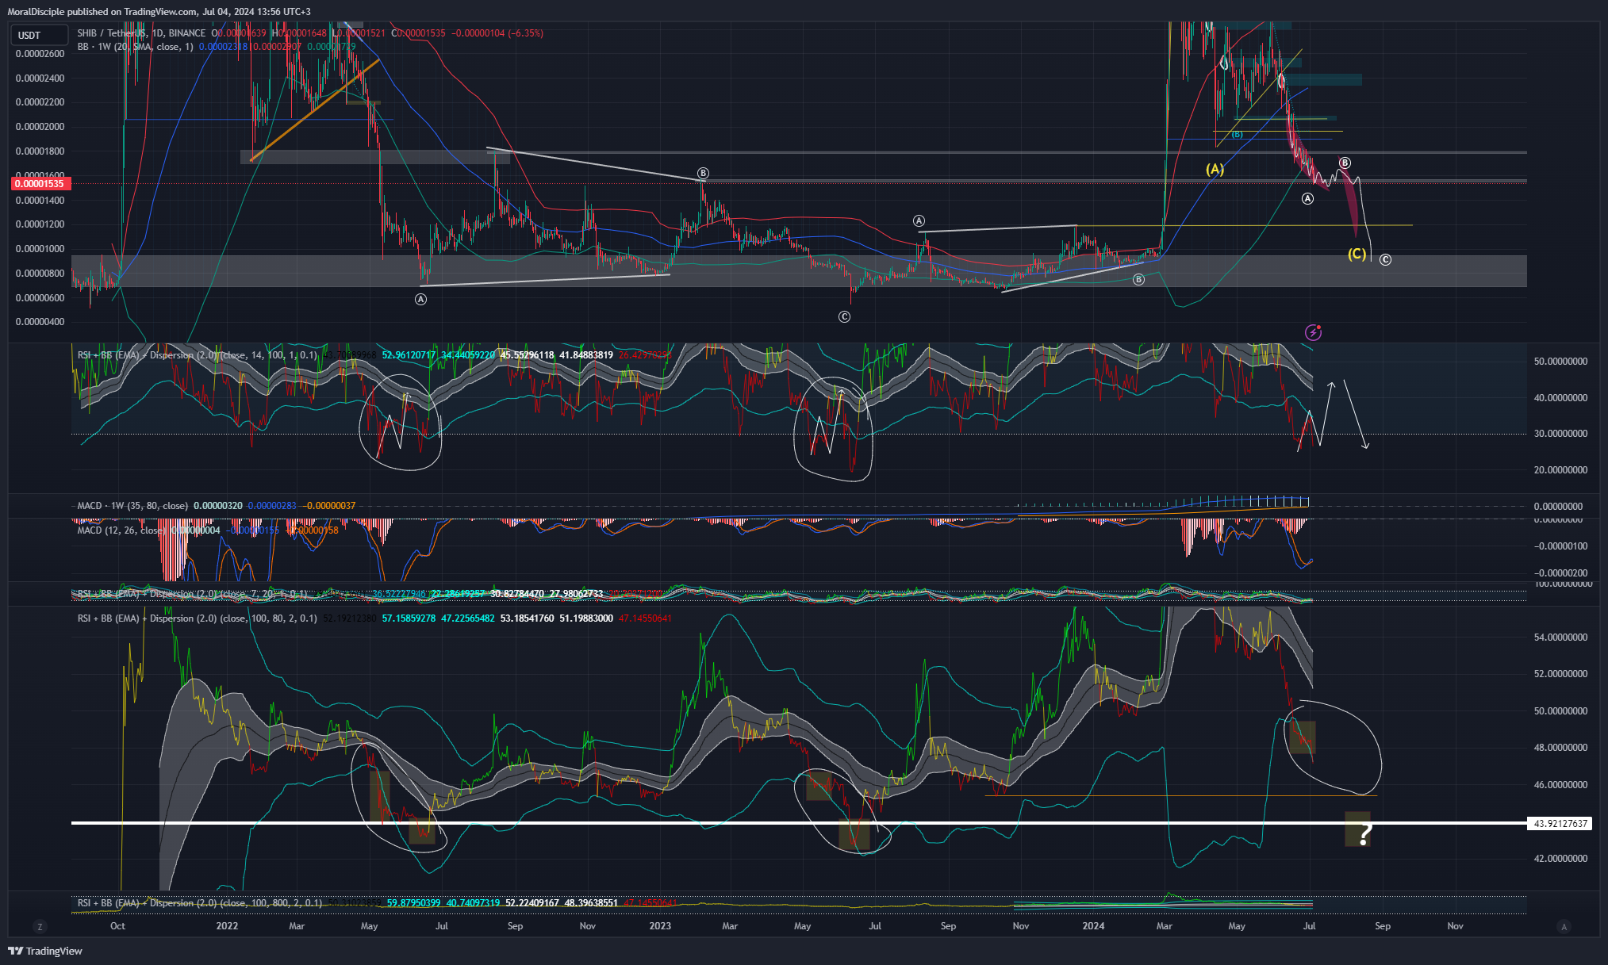1608x965 pixels.
Task: Click the 57.15859278 legend value
Action: coord(409,618)
